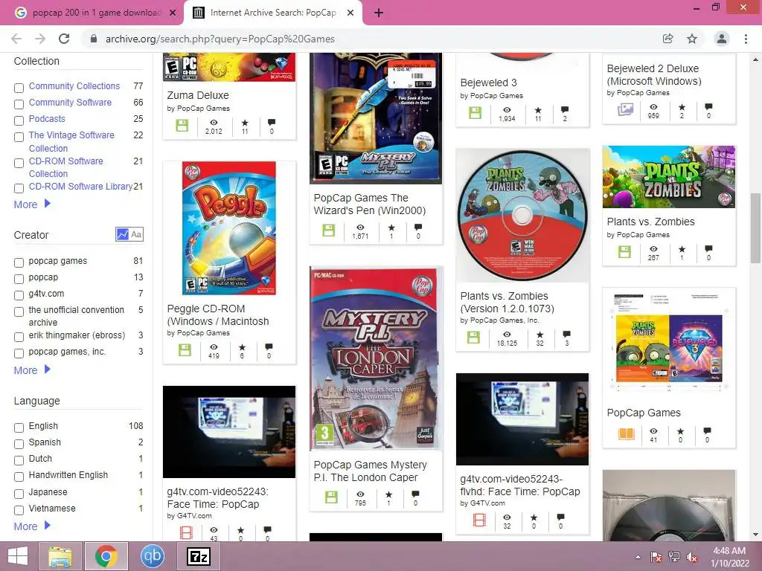Open The Vintage Software Collection link
This screenshot has width=762, height=571.
(x=71, y=141)
